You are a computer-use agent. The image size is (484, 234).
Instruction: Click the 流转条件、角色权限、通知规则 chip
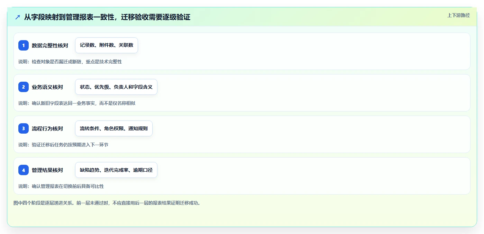(x=114, y=128)
